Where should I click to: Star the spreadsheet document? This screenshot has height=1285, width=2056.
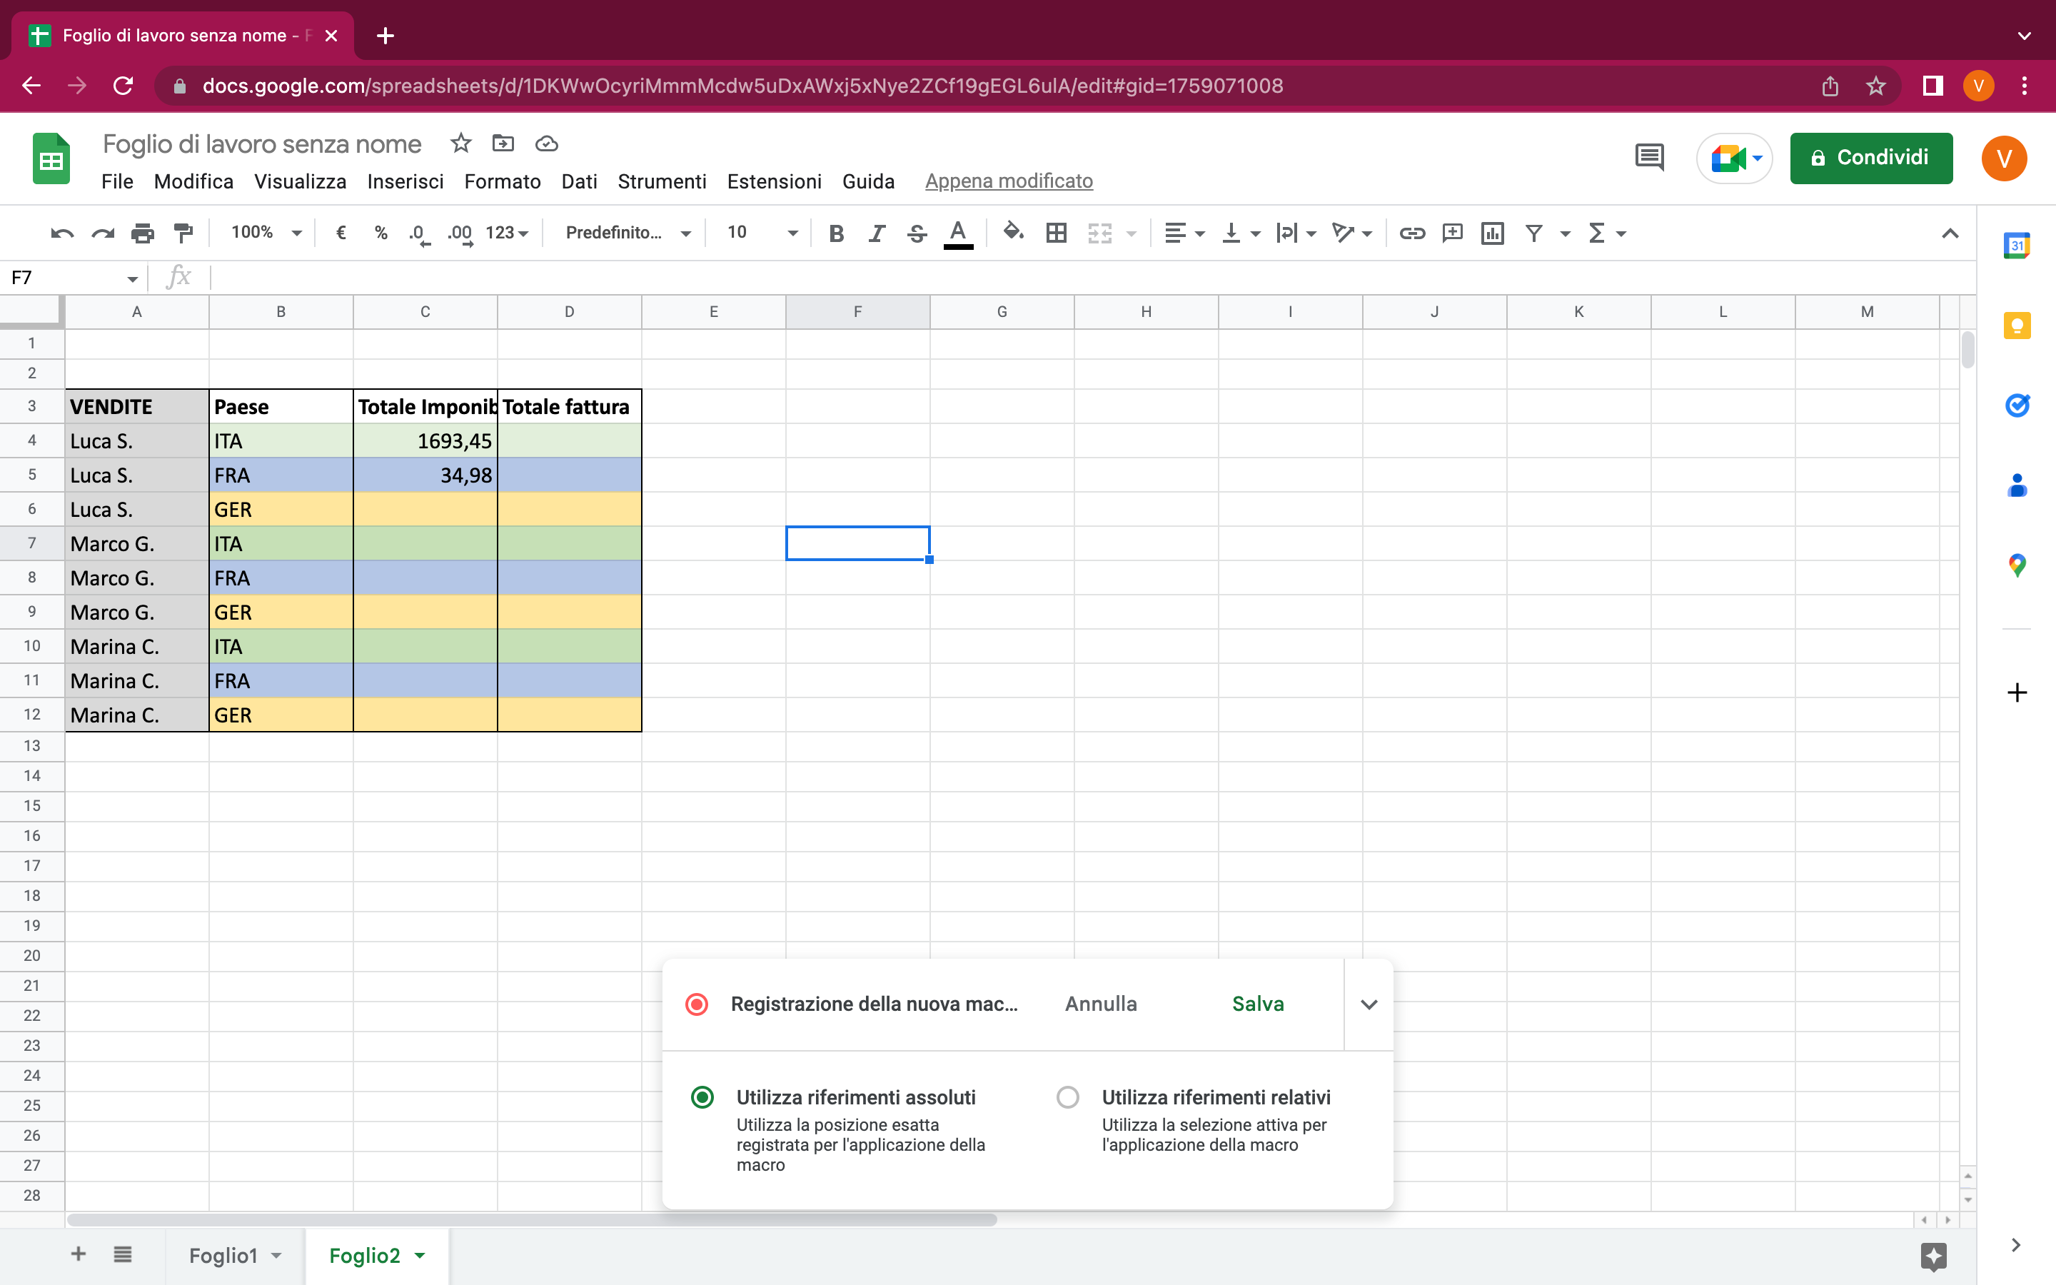pos(460,143)
